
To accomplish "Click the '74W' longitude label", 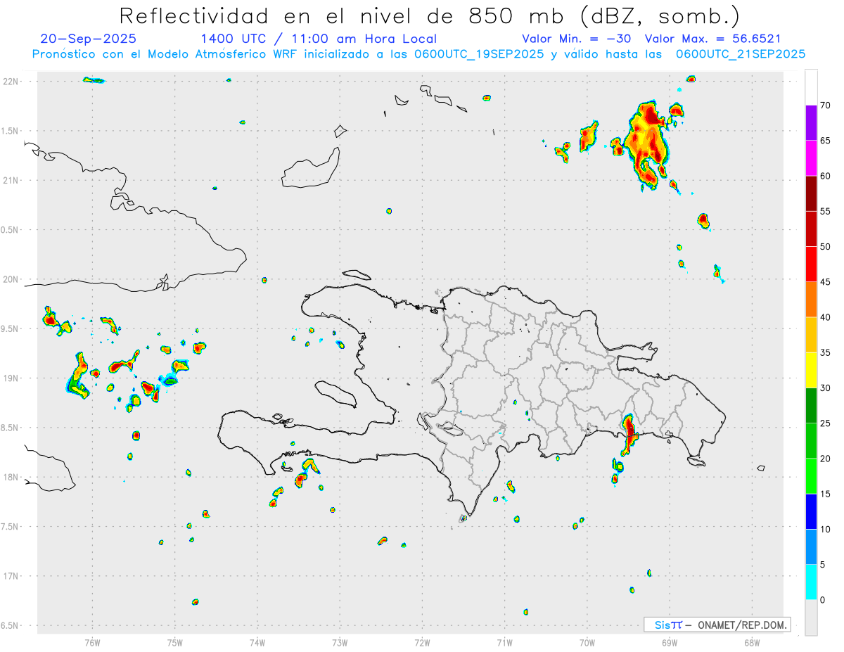I will (x=257, y=643).
